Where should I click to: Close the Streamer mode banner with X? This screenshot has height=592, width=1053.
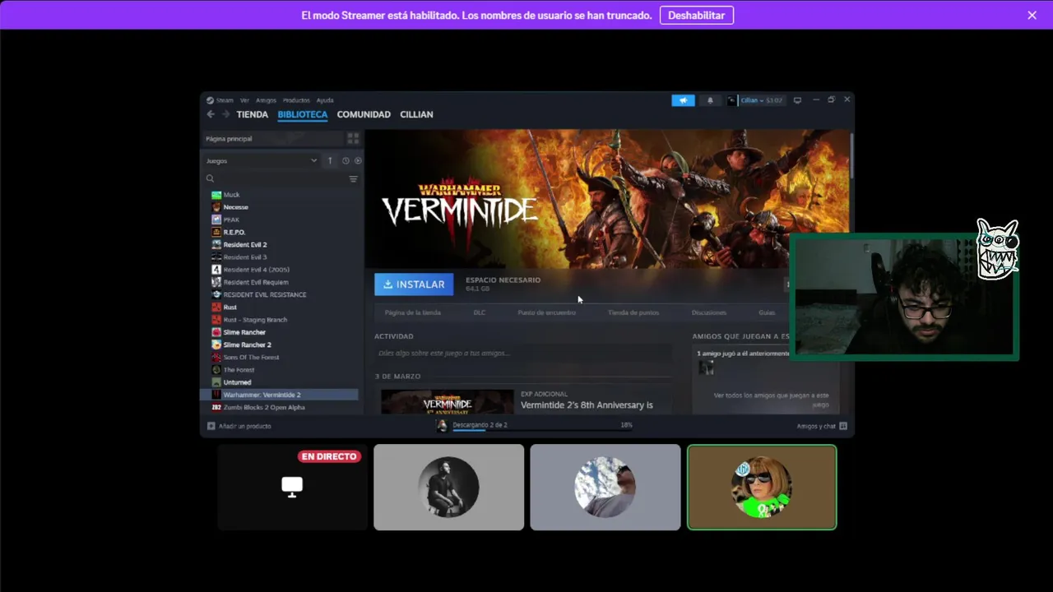[1032, 15]
